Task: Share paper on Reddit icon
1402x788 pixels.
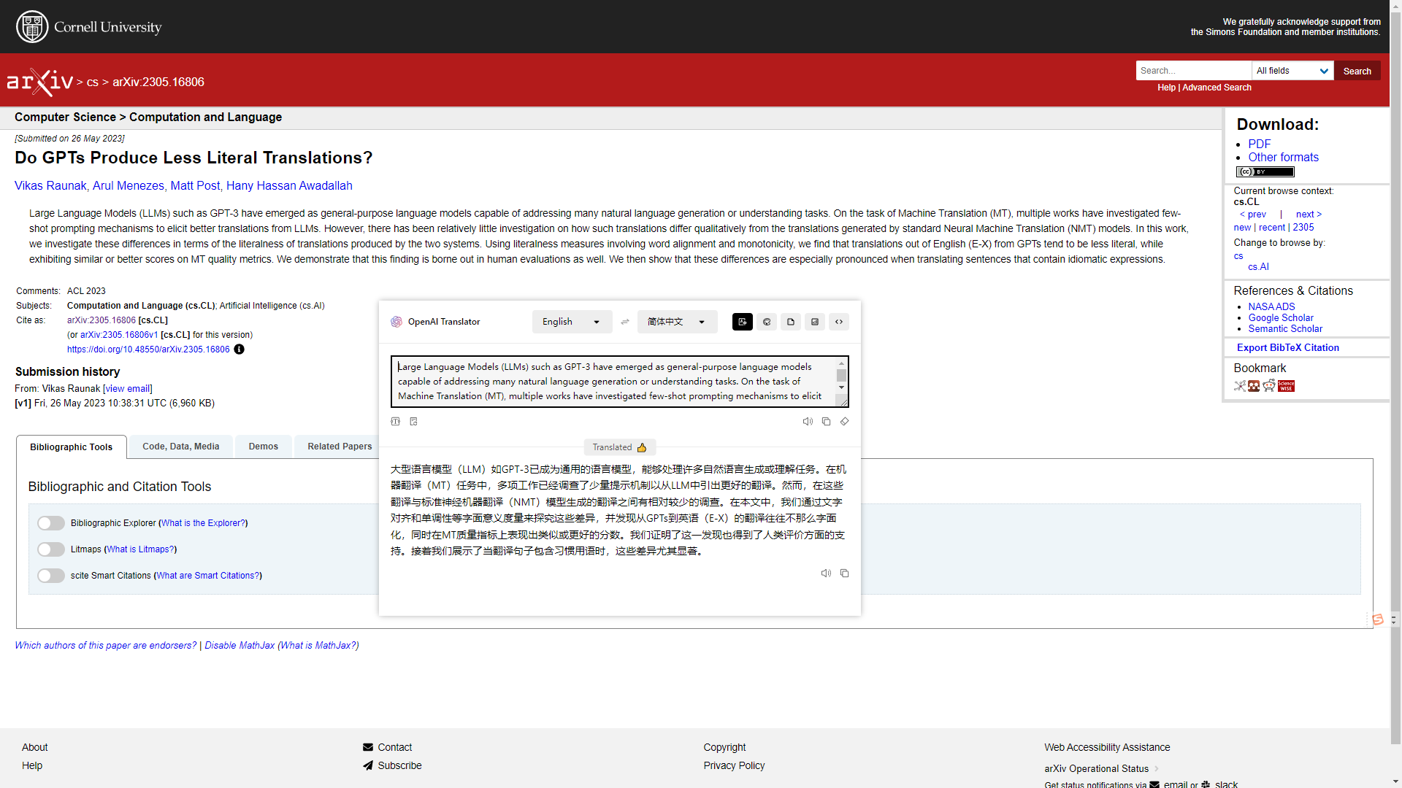Action: click(1269, 386)
